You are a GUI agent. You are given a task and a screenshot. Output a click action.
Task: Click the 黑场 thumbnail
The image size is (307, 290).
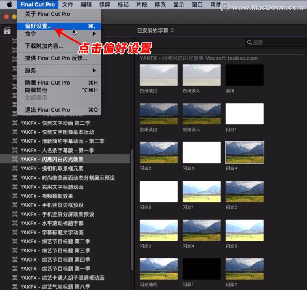coord(245,75)
